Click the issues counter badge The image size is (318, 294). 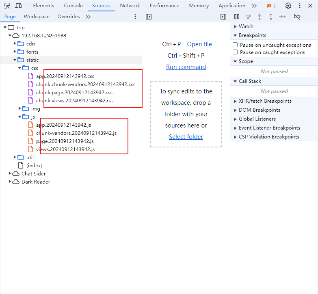click(271, 6)
